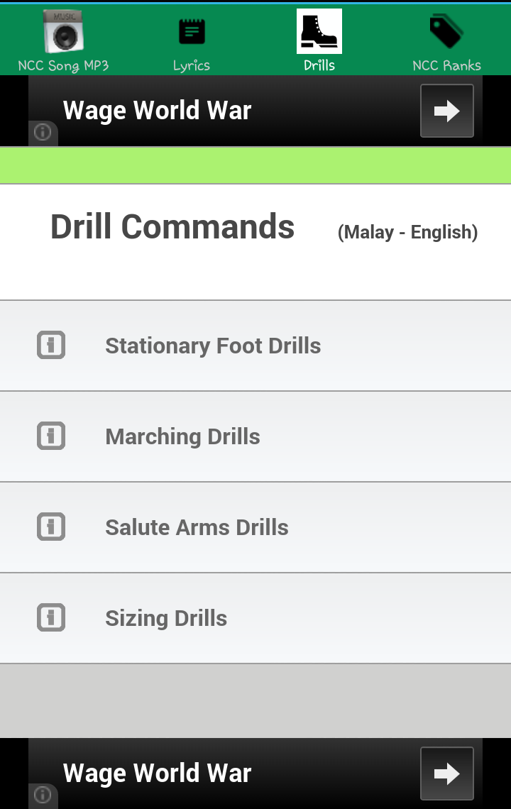Image resolution: width=511 pixels, height=809 pixels.
Task: Select the Drills boot icon
Action: pyautogui.click(x=319, y=31)
